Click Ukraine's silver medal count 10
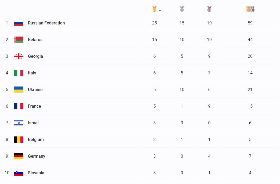The image size is (280, 184). click(182, 90)
